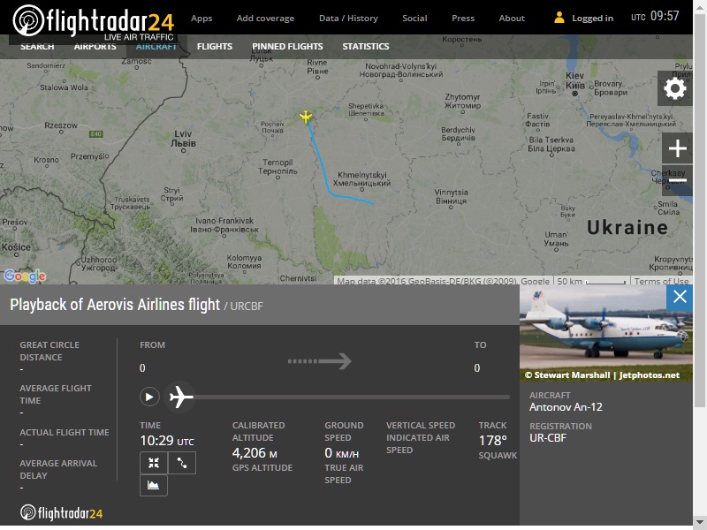Image resolution: width=707 pixels, height=530 pixels.
Task: Click the Flightradar24 logo at top
Action: coord(93,19)
